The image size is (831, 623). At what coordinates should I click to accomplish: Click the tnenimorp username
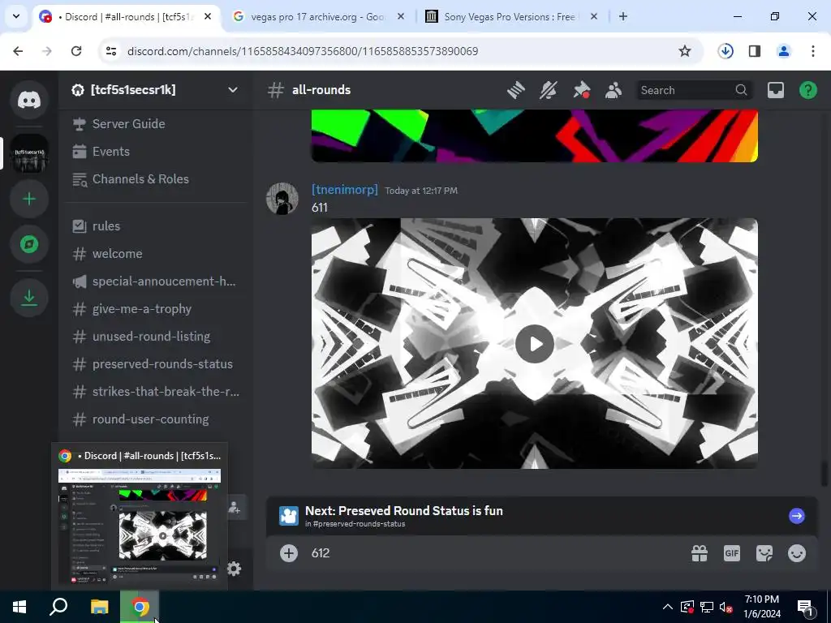[x=344, y=190]
